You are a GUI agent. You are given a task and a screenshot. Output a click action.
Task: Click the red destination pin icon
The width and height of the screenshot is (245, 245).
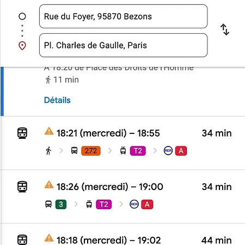tap(22, 46)
